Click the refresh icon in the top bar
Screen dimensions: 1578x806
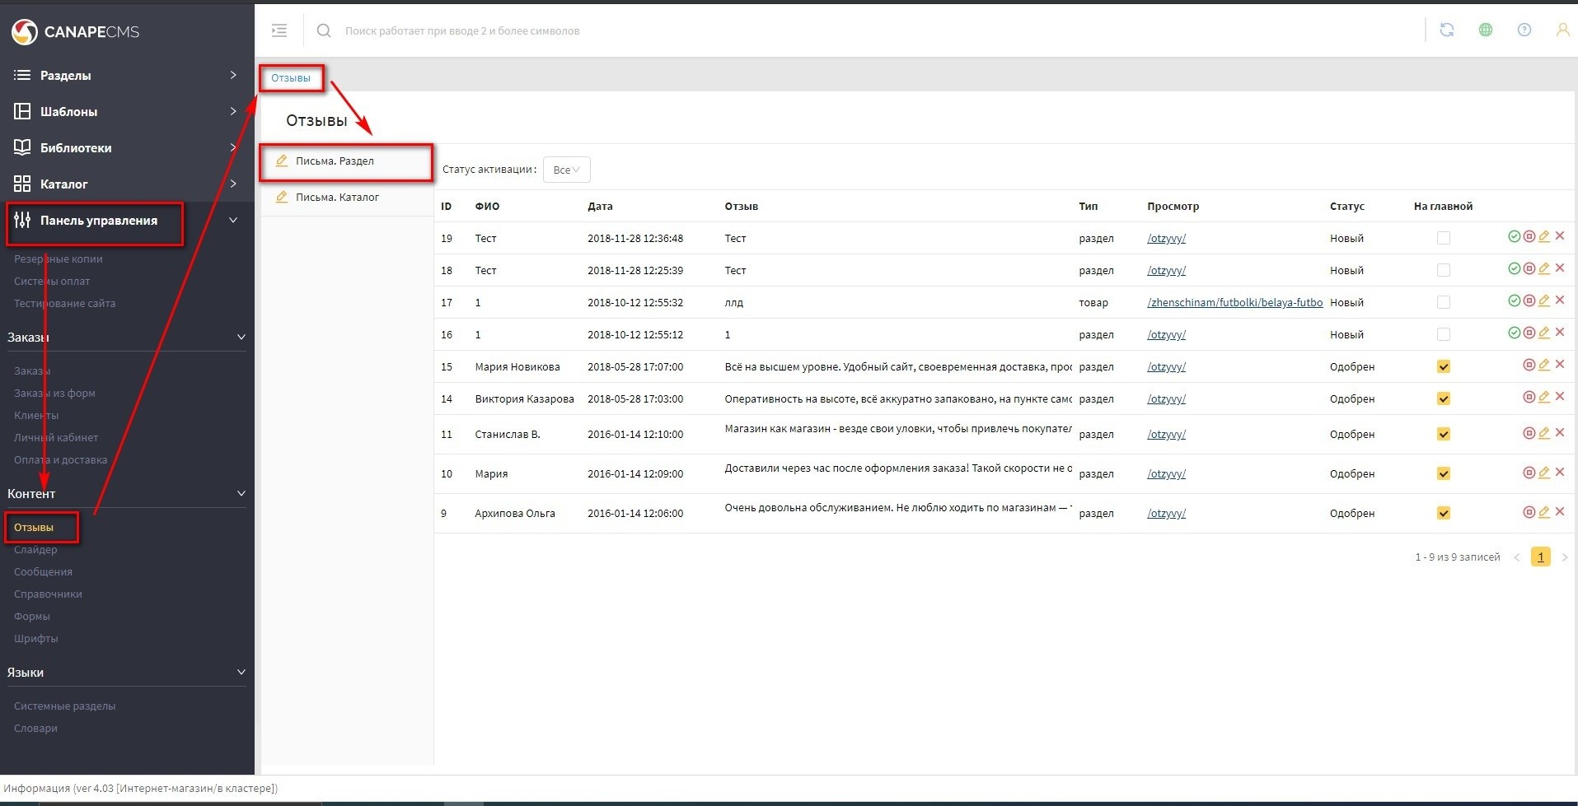[x=1446, y=30]
